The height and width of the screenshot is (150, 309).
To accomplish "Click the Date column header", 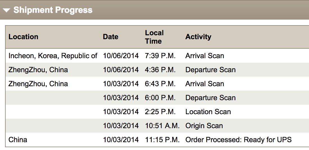I will (111, 37).
